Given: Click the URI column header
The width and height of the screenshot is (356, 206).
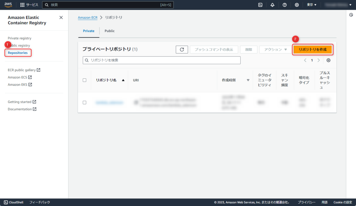Looking at the screenshot, I should [136, 80].
